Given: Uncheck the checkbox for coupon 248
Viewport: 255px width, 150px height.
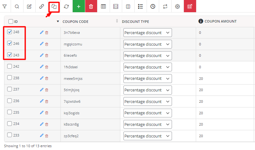Looking at the screenshot, I should (10, 32).
